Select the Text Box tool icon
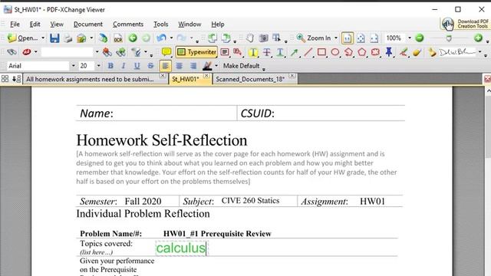Screen dimensions: 491x276 (225, 52)
